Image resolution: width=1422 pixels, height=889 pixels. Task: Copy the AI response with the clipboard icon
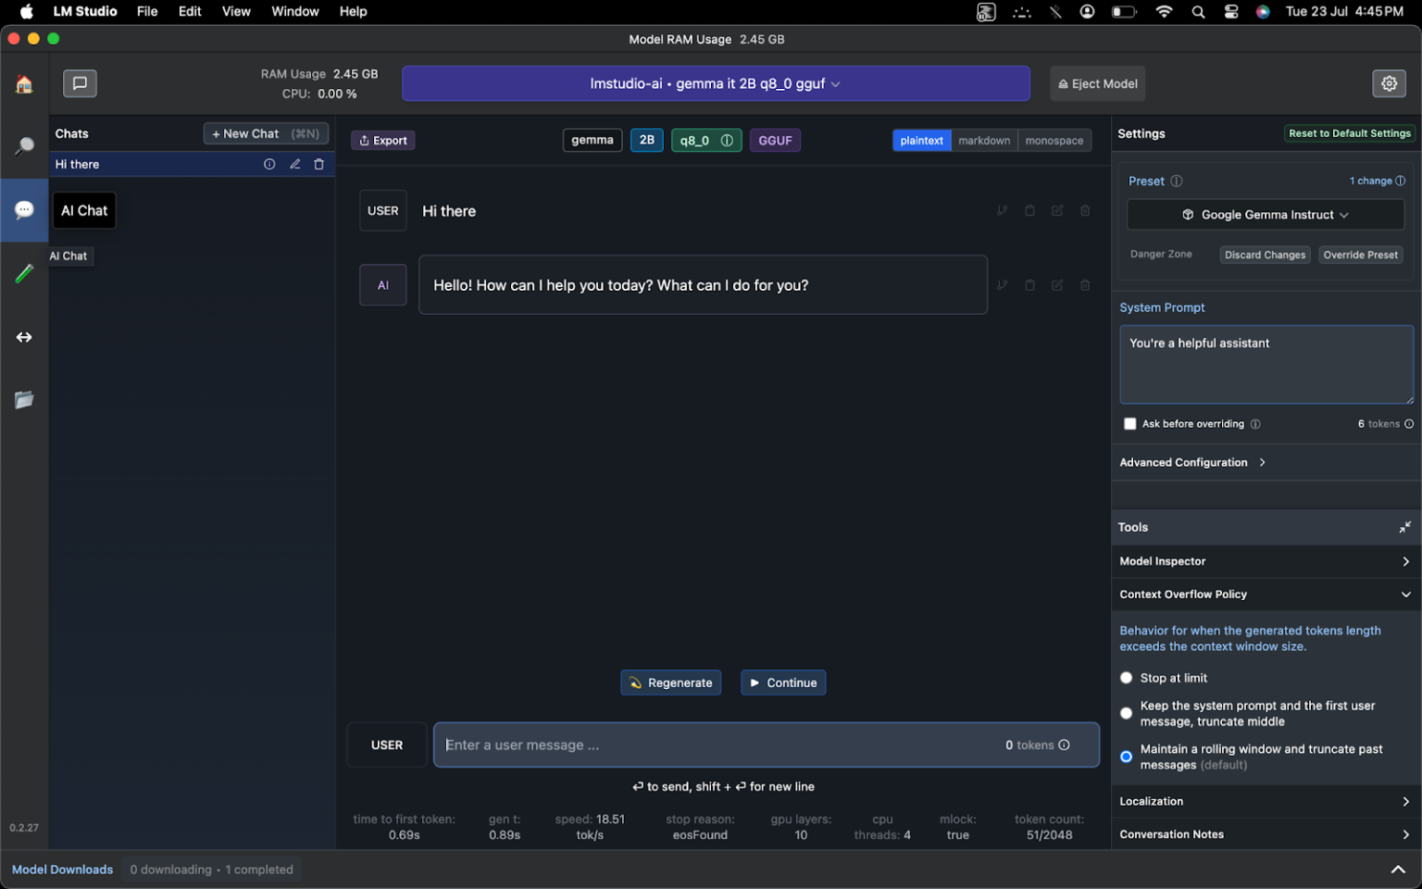[x=1029, y=284]
